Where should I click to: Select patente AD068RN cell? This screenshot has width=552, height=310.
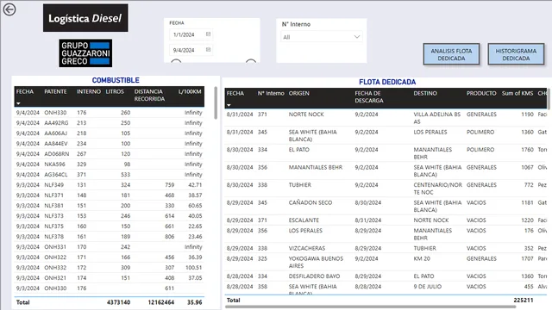[57, 154]
